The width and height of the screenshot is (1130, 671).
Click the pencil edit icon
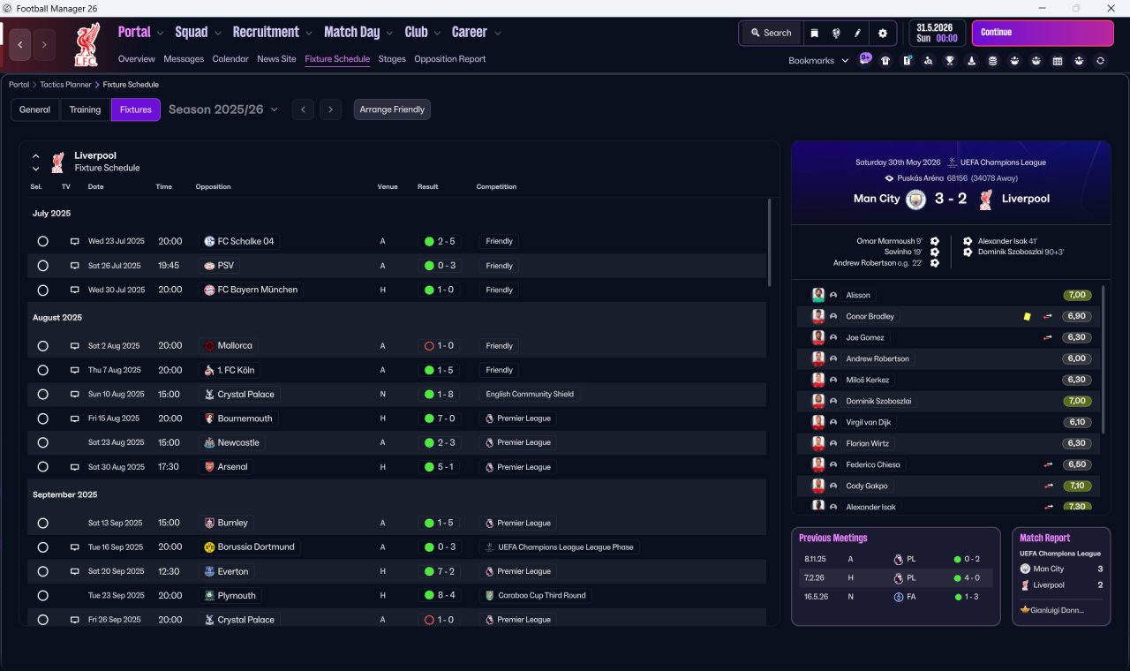857,33
